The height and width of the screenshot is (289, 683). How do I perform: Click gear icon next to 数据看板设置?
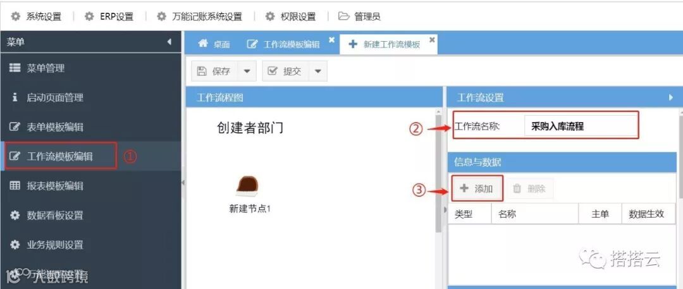point(15,216)
